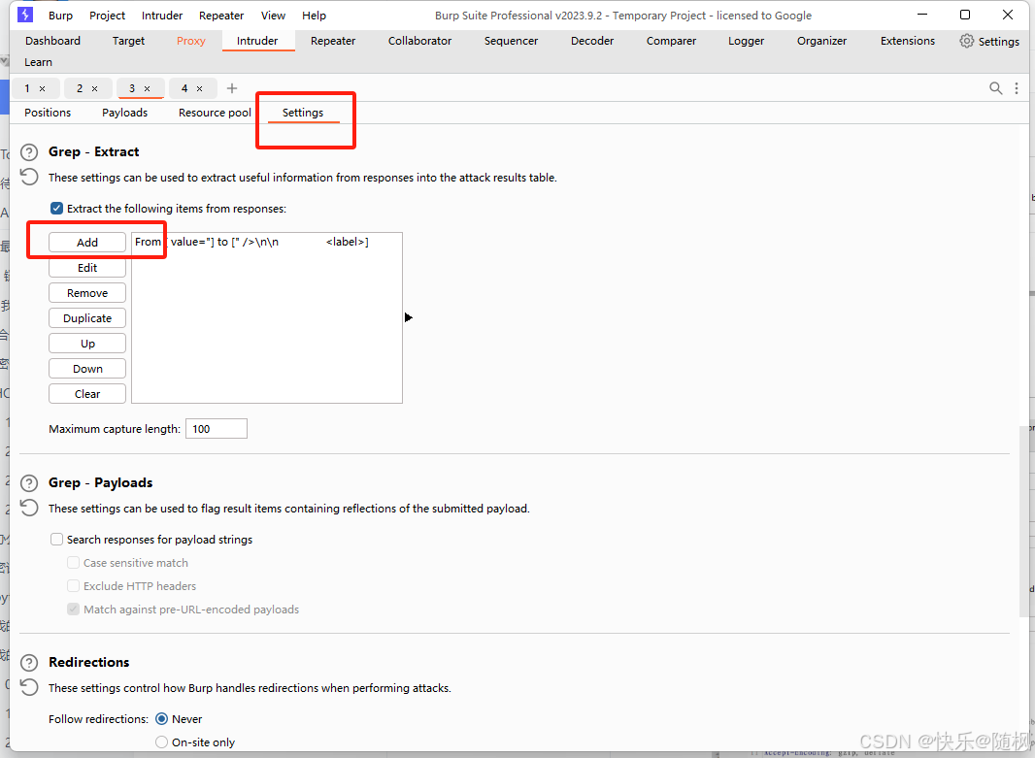Open the Burp menu
Image resolution: width=1035 pixels, height=758 pixels.
(61, 16)
